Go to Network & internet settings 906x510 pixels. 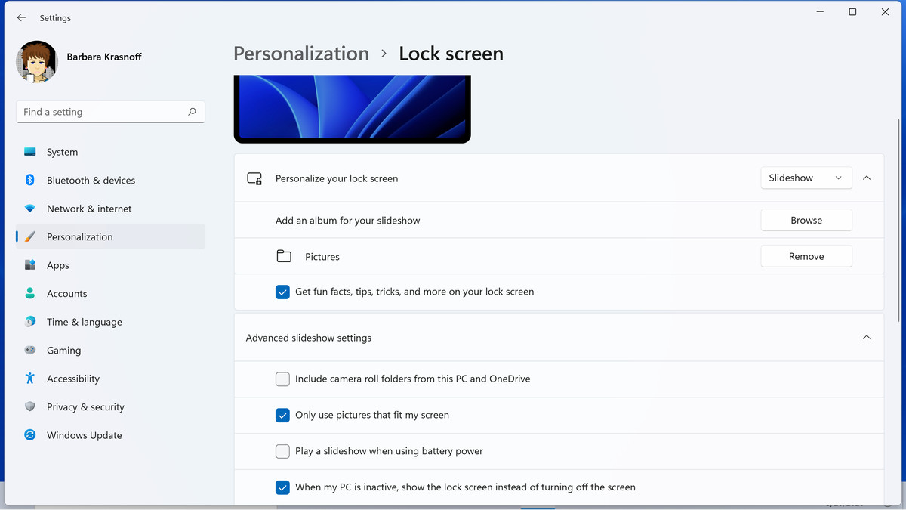[110, 209]
